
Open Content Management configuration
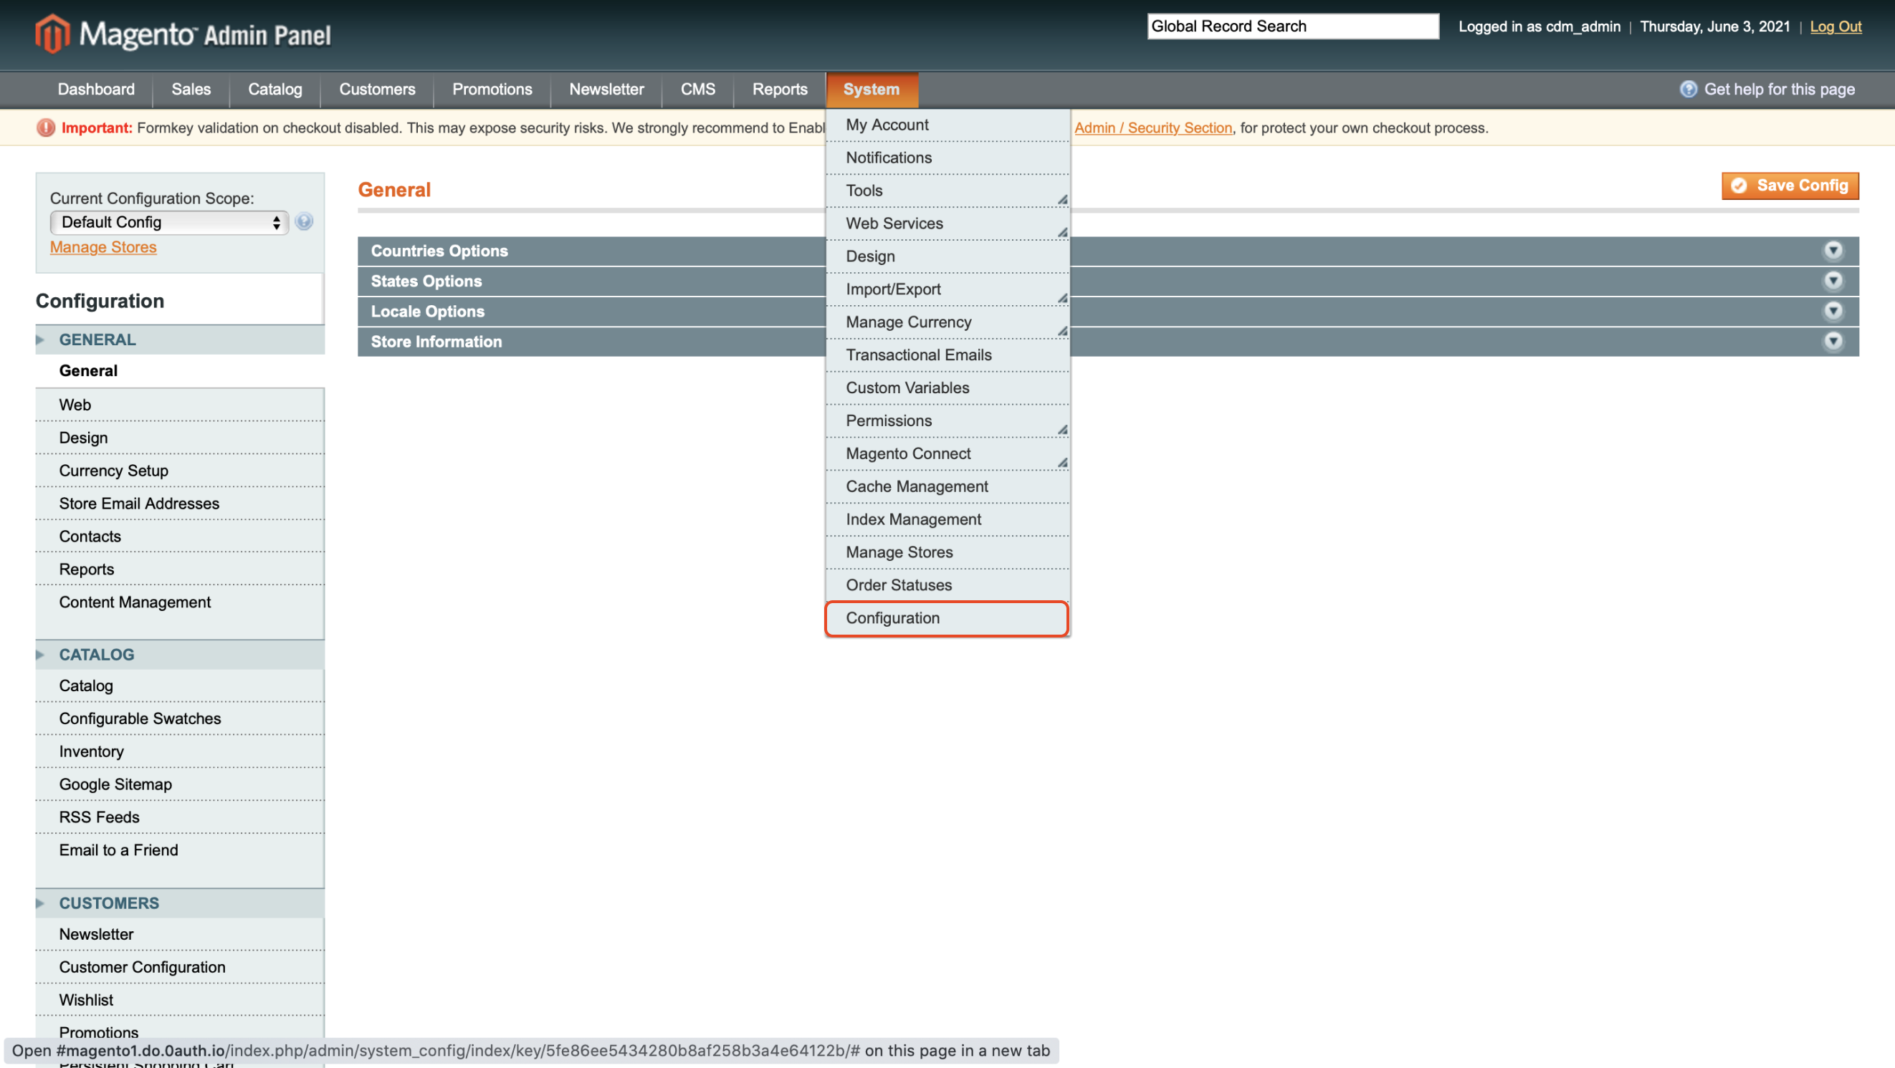click(x=179, y=602)
